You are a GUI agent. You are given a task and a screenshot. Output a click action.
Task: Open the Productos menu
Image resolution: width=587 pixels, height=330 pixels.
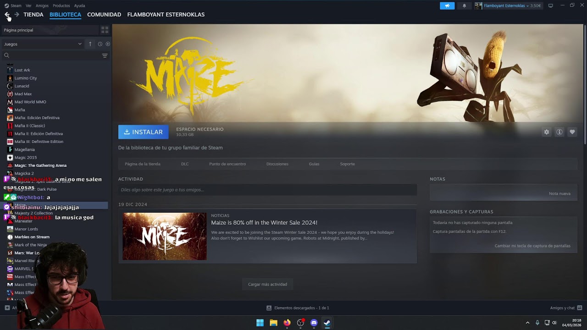[61, 5]
